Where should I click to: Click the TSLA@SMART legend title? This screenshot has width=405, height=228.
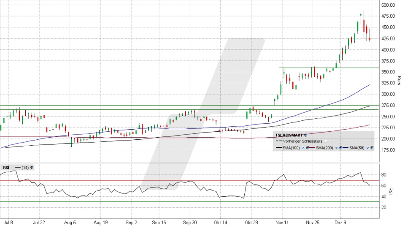coord(289,135)
